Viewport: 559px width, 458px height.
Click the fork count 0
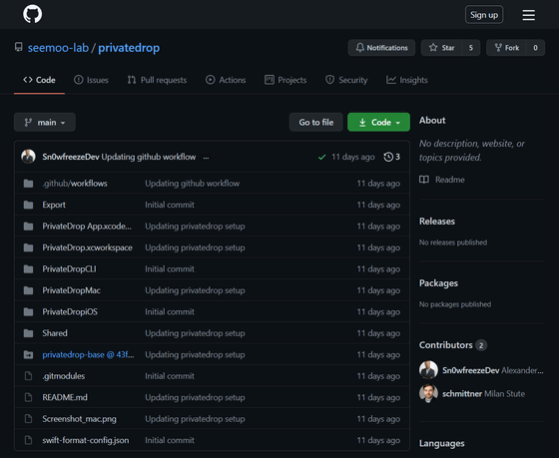[535, 48]
